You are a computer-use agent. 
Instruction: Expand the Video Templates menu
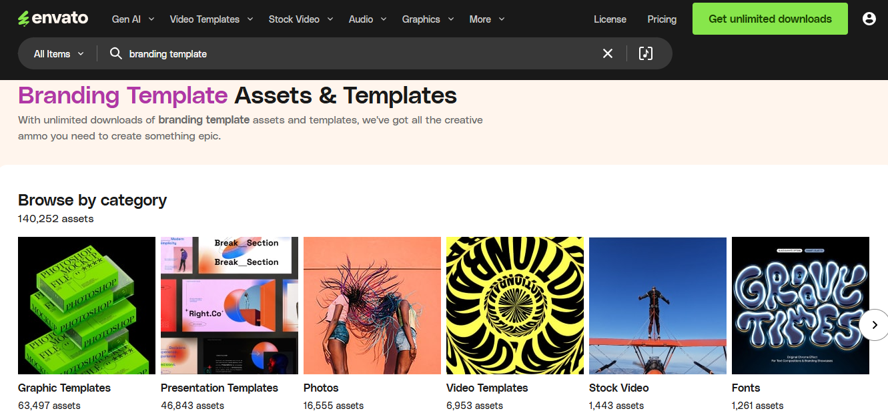(211, 19)
